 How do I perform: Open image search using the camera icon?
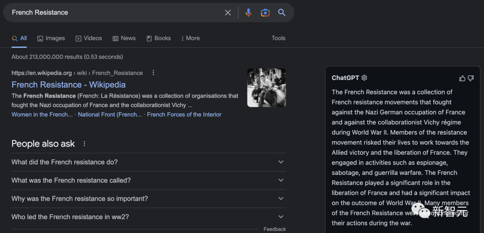point(265,13)
